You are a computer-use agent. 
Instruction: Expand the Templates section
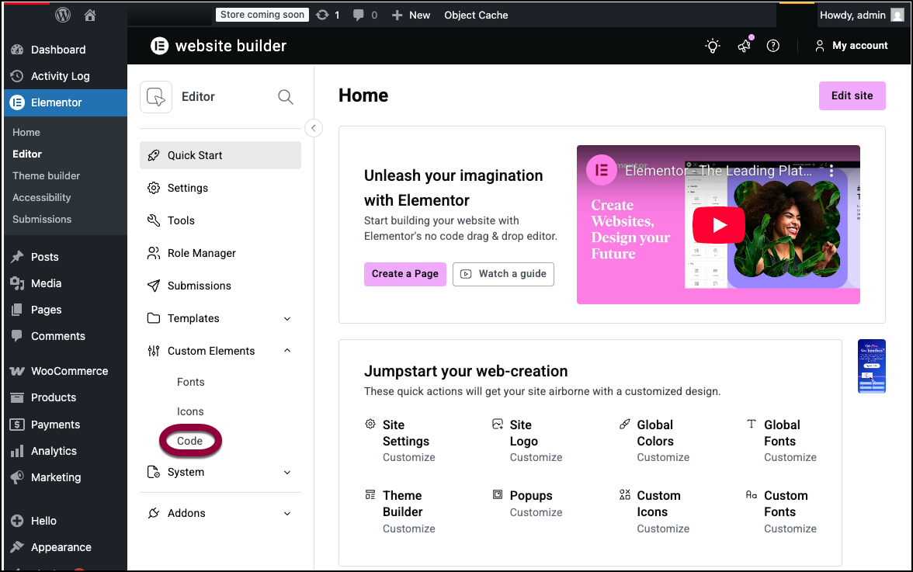287,319
